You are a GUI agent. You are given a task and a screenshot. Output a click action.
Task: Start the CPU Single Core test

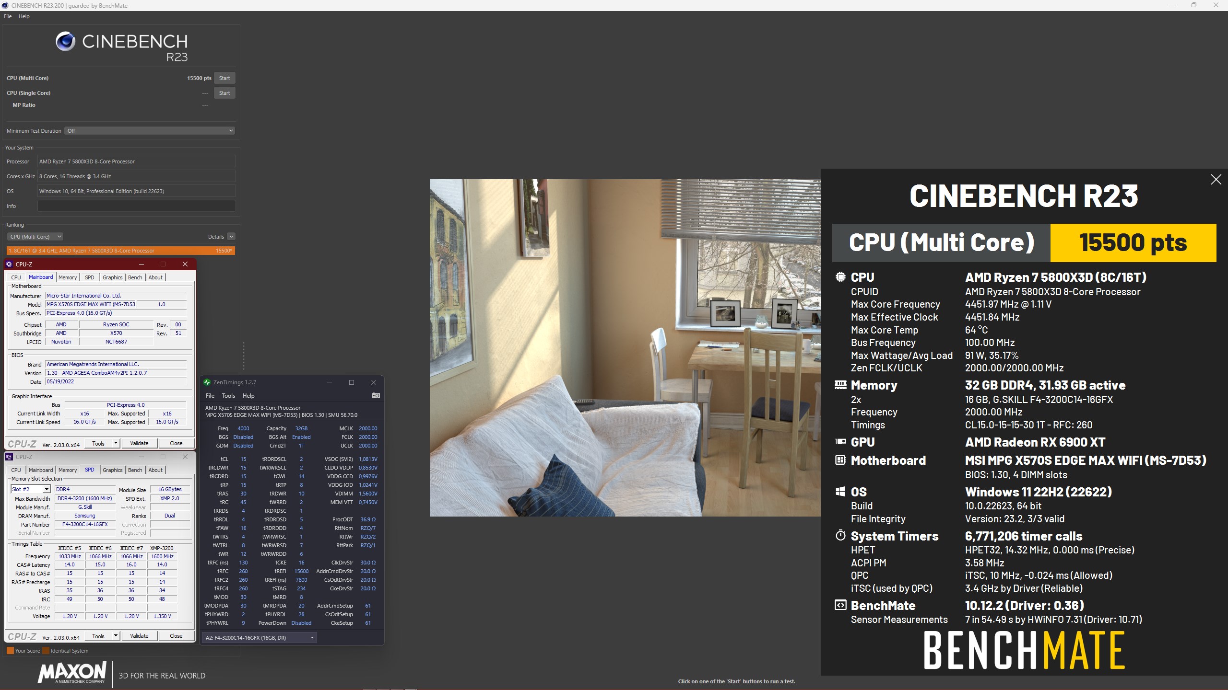click(x=224, y=93)
